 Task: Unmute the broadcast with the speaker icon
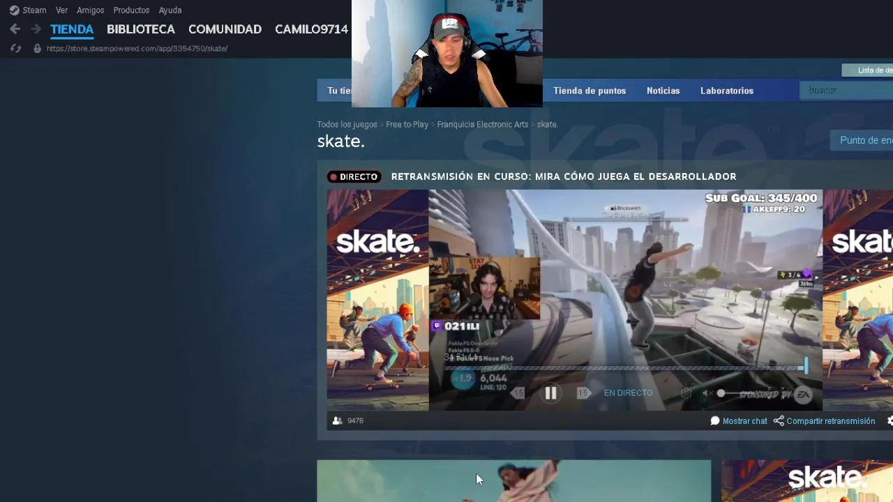pos(707,393)
